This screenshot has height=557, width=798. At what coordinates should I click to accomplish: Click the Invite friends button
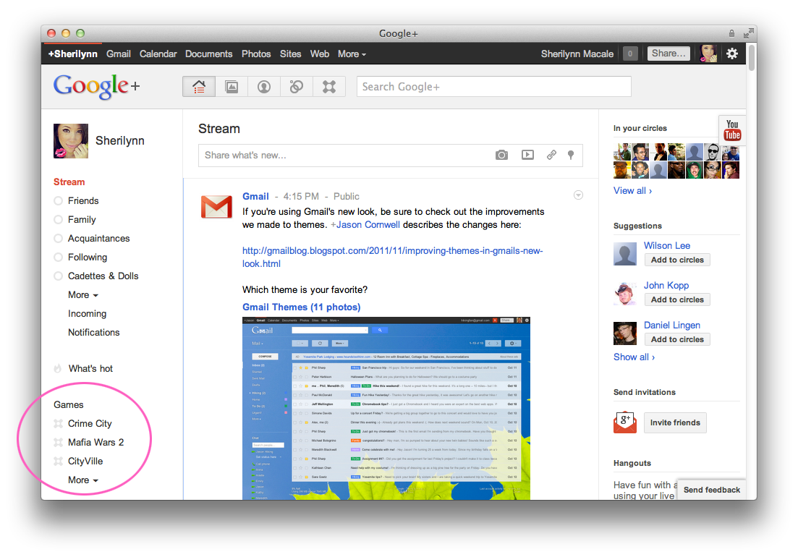[x=675, y=422]
